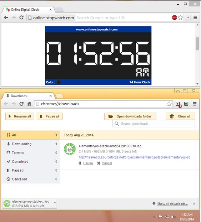The width and height of the screenshot is (201, 222).
Task: Bookmark chrome://downloads with the star icon
Action: pyautogui.click(x=169, y=104)
